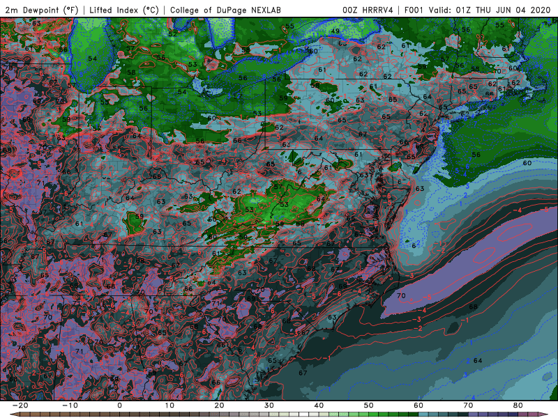The image size is (558, 418).
Task: Click the 'Lifted Index (°C)' title text
Action: click(124, 10)
